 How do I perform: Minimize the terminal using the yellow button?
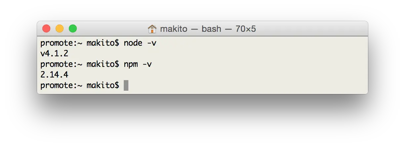tap(60, 29)
